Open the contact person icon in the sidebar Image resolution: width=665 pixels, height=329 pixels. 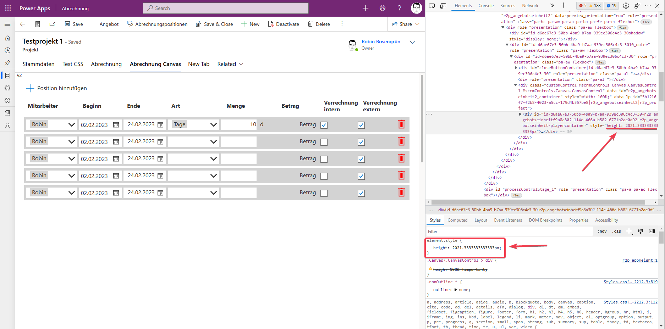(x=7, y=126)
